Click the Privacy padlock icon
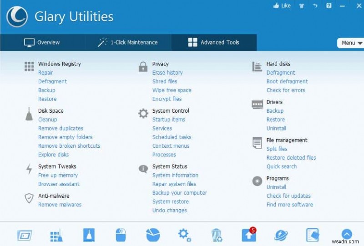 coord(143,66)
